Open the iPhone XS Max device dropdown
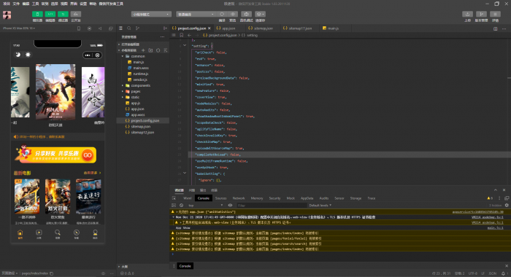The height and width of the screenshot is (277, 511). (19, 28)
